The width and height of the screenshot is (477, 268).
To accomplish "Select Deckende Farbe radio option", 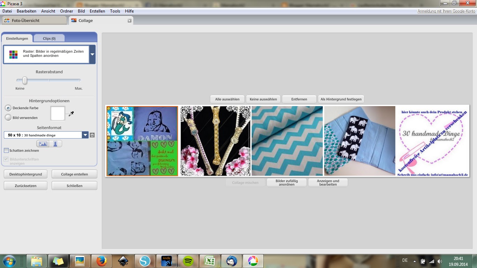I will point(8,108).
